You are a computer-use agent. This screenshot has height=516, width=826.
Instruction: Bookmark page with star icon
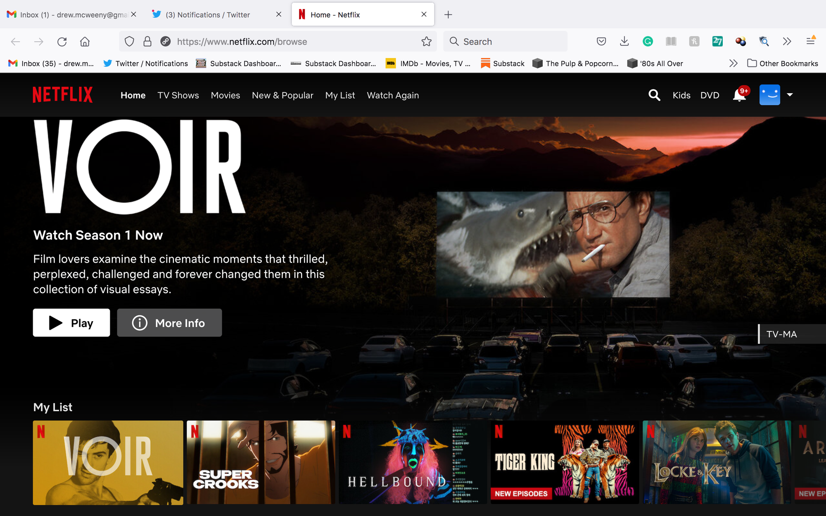point(426,42)
